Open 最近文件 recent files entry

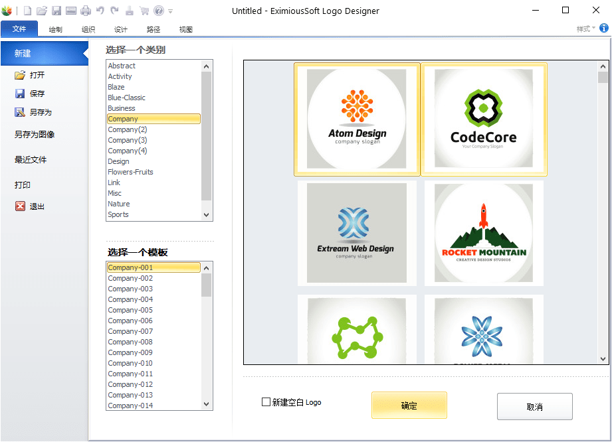pos(31,160)
